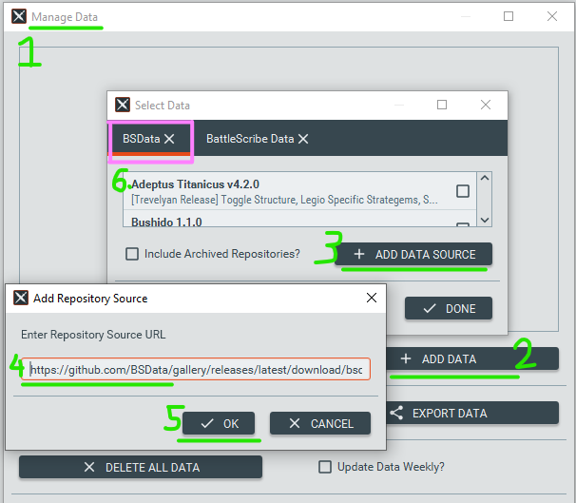Close the Select Data window
The image size is (576, 503).
click(486, 105)
